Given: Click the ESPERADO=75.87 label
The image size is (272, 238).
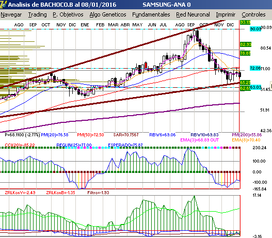Looking at the screenshot, I should pos(125,145).
